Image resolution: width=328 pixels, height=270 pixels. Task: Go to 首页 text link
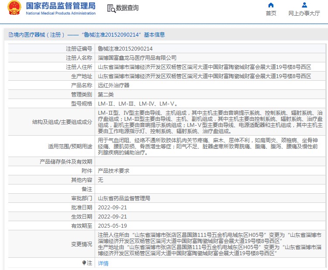click(271, 14)
